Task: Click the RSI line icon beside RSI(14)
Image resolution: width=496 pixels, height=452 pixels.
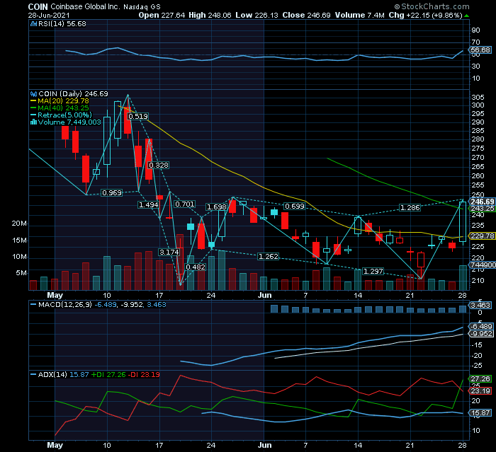Action: 34,23
